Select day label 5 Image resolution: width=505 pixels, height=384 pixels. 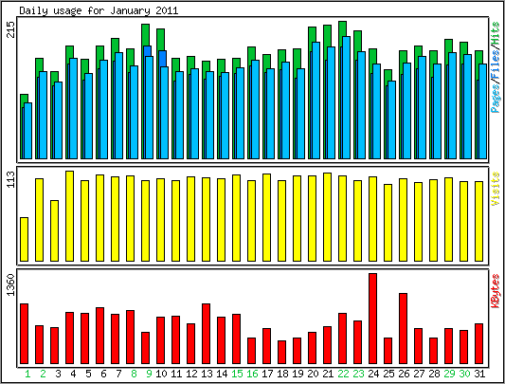click(88, 374)
